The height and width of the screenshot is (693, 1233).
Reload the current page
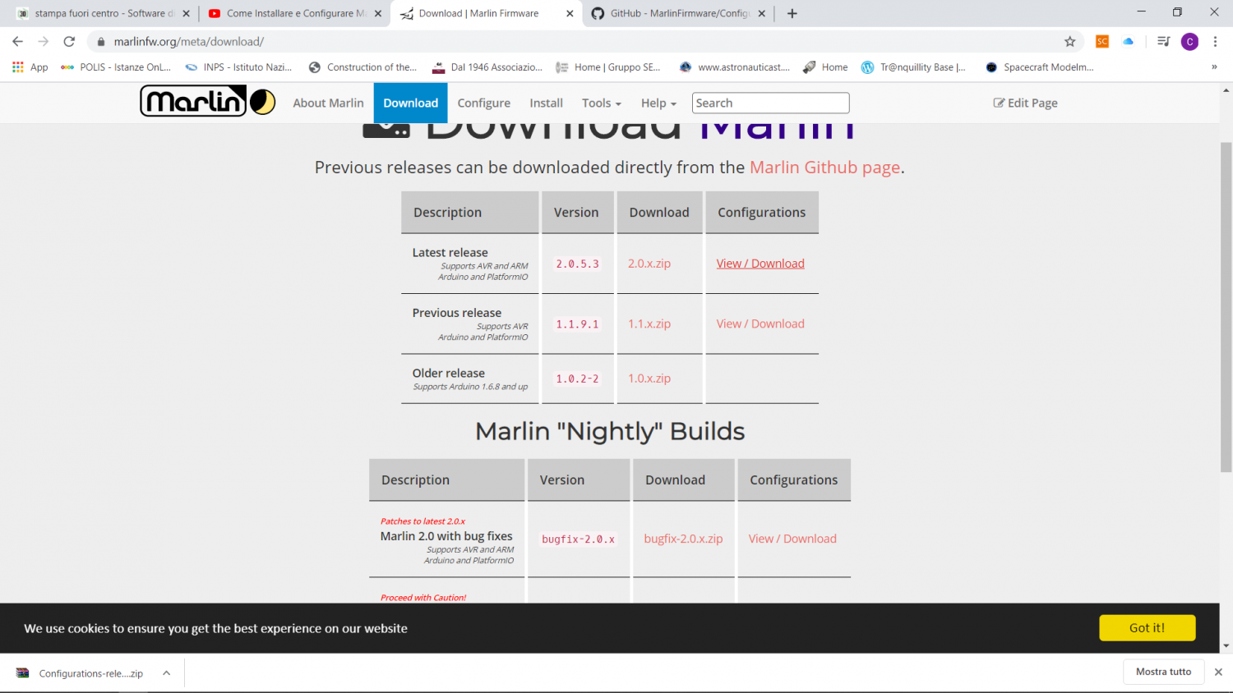pos(69,42)
